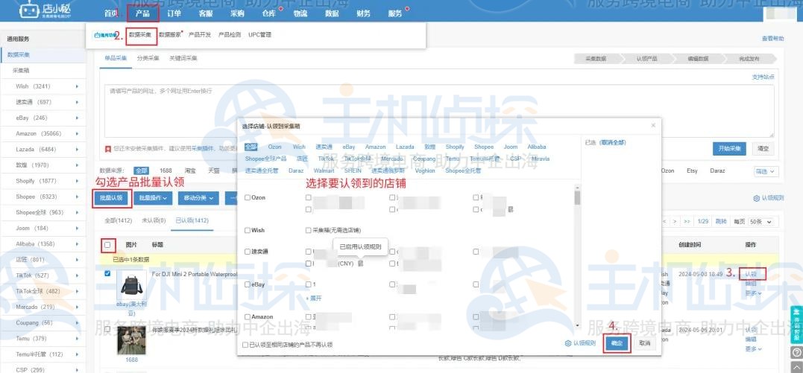Image resolution: width=803 pixels, height=373 pixels.
Task: Open the 50条 per-page dropdown
Action: (x=763, y=222)
